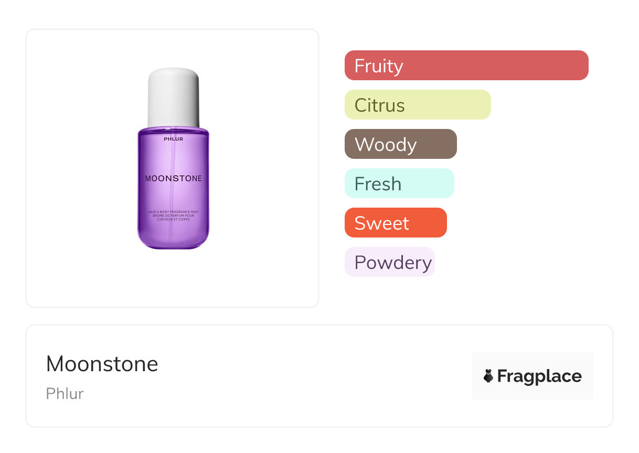The image size is (639, 453).
Task: Click the PHLUR brand label on bottle
Action: (x=173, y=139)
